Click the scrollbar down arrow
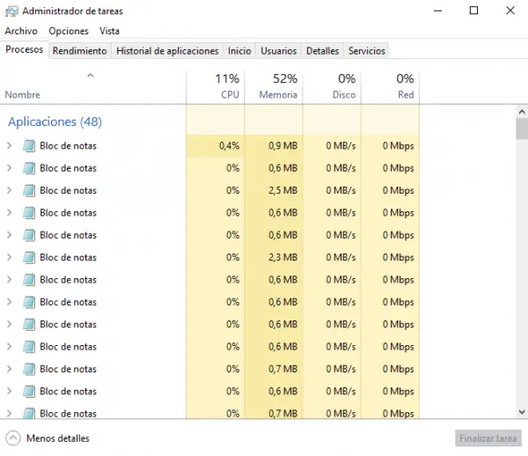Screen dimensions: 528x456 pos(522,412)
